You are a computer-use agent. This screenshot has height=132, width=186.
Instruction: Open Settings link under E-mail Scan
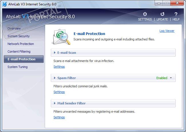59,67
